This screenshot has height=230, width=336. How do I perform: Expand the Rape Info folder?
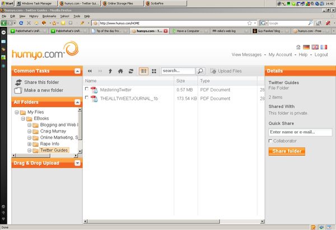pyautogui.click(x=29, y=144)
